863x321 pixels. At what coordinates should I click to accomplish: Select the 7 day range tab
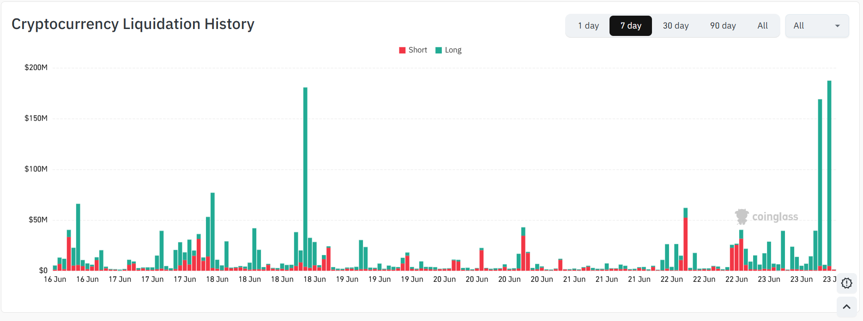pyautogui.click(x=631, y=26)
